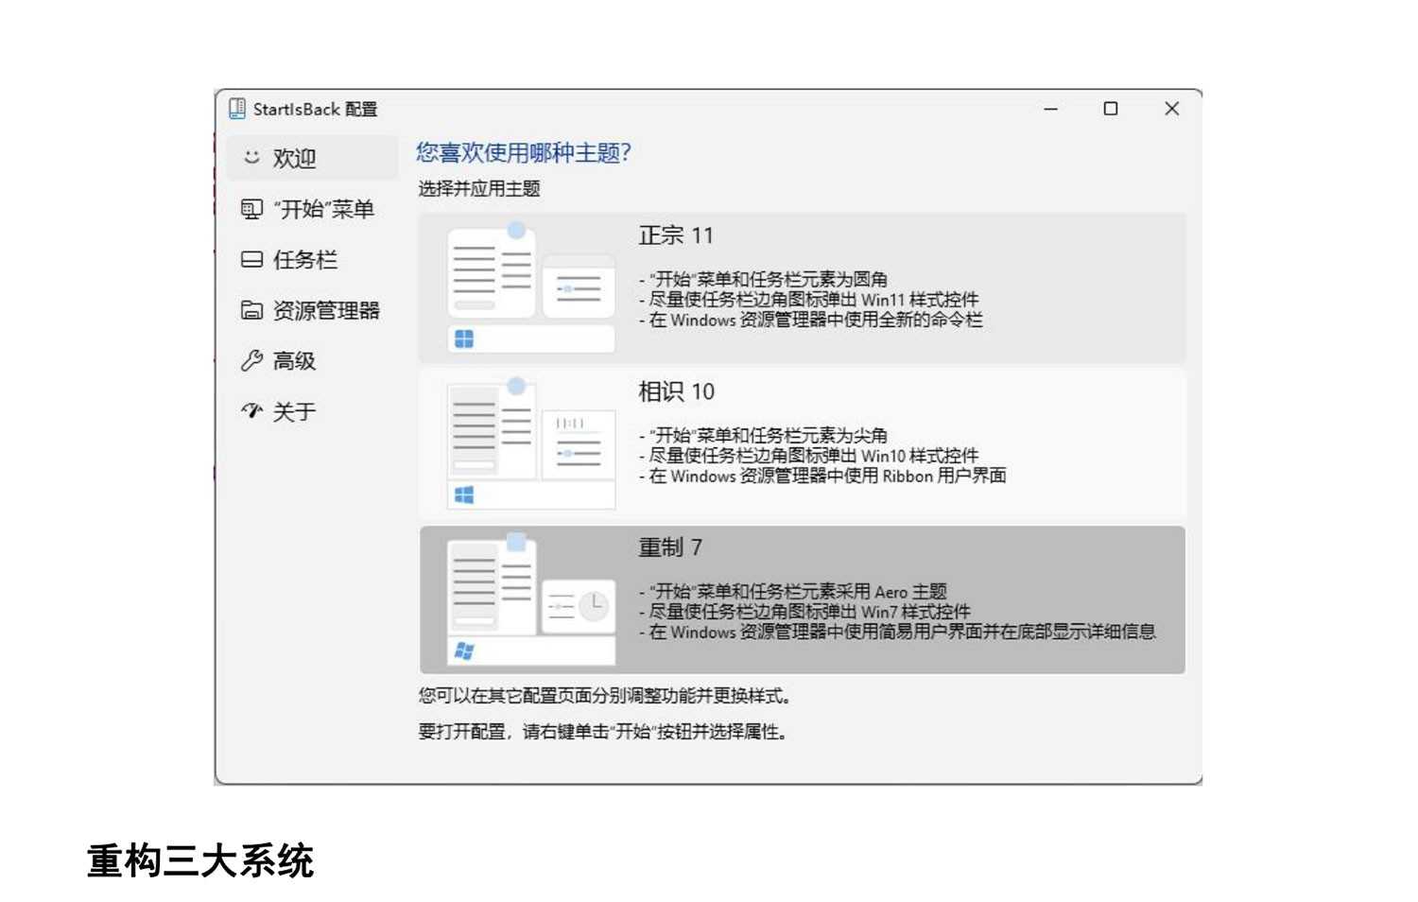Click the line mentioning Aero 主题
The image size is (1418, 902).
(x=793, y=592)
